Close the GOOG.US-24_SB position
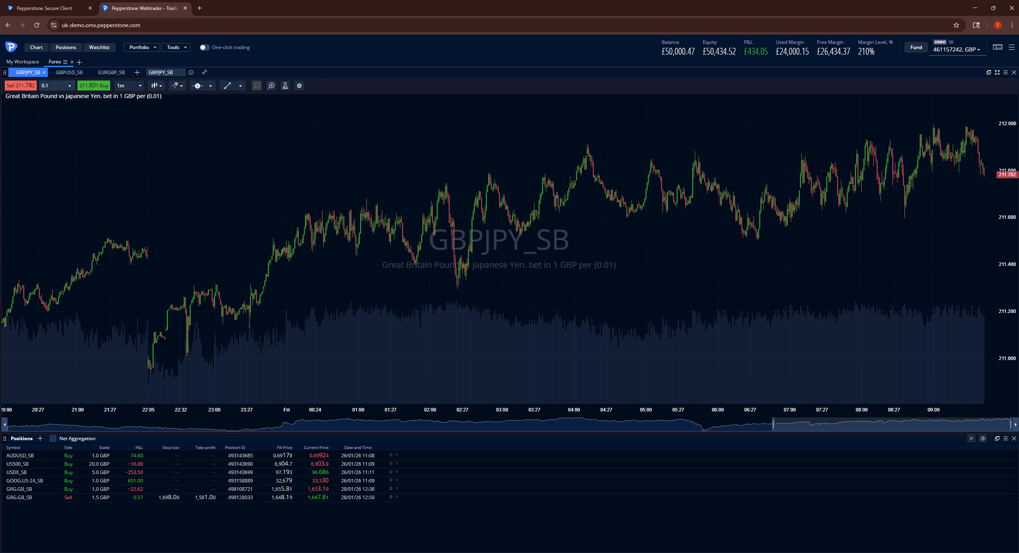 pyautogui.click(x=397, y=480)
